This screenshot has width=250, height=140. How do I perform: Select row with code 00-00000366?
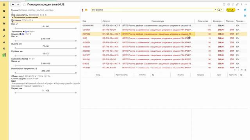point(164,26)
